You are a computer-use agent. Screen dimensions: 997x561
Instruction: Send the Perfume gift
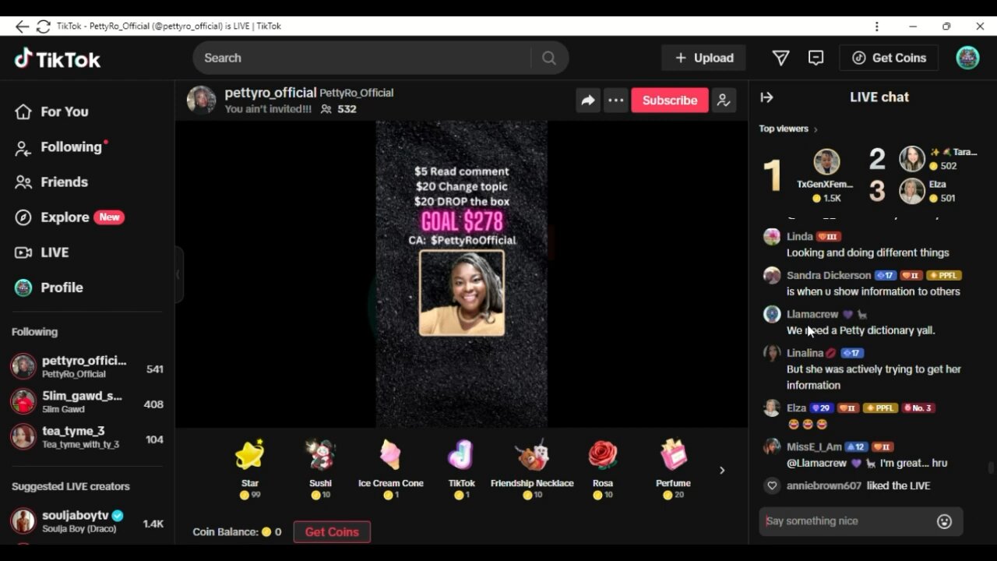point(673,468)
